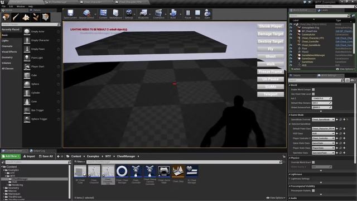357x201 pixels.
Task: Toggle Override World Gravity checkbox
Action: (313, 162)
